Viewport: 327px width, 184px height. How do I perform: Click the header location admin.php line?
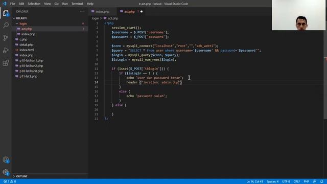pyautogui.click(x=154, y=82)
